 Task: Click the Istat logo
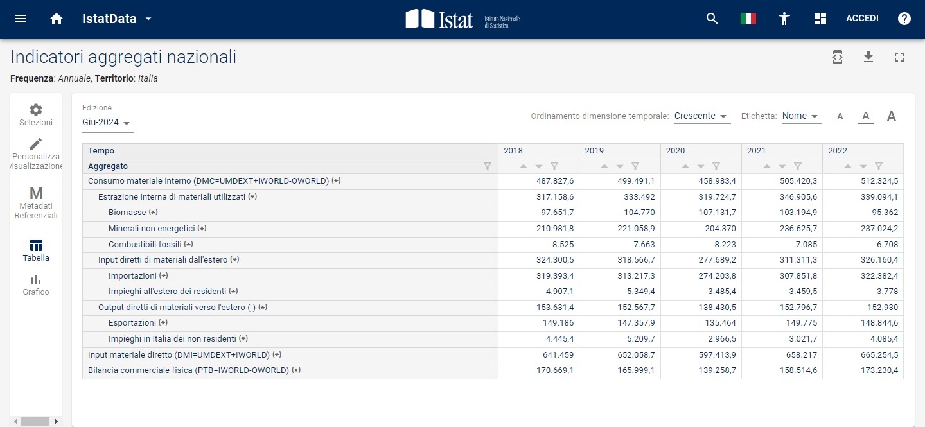point(463,19)
